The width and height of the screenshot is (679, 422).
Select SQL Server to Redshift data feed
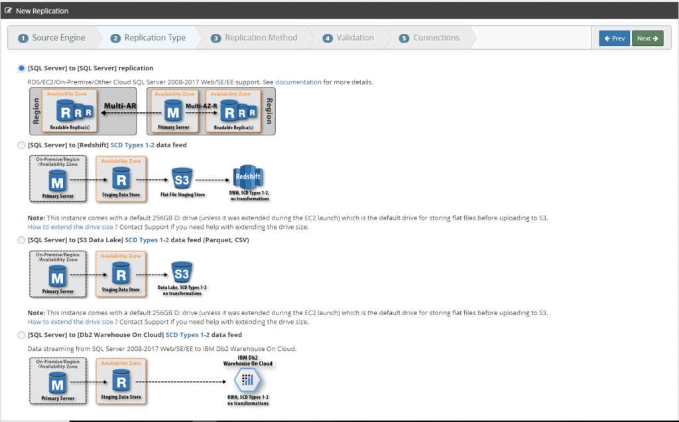(21, 145)
